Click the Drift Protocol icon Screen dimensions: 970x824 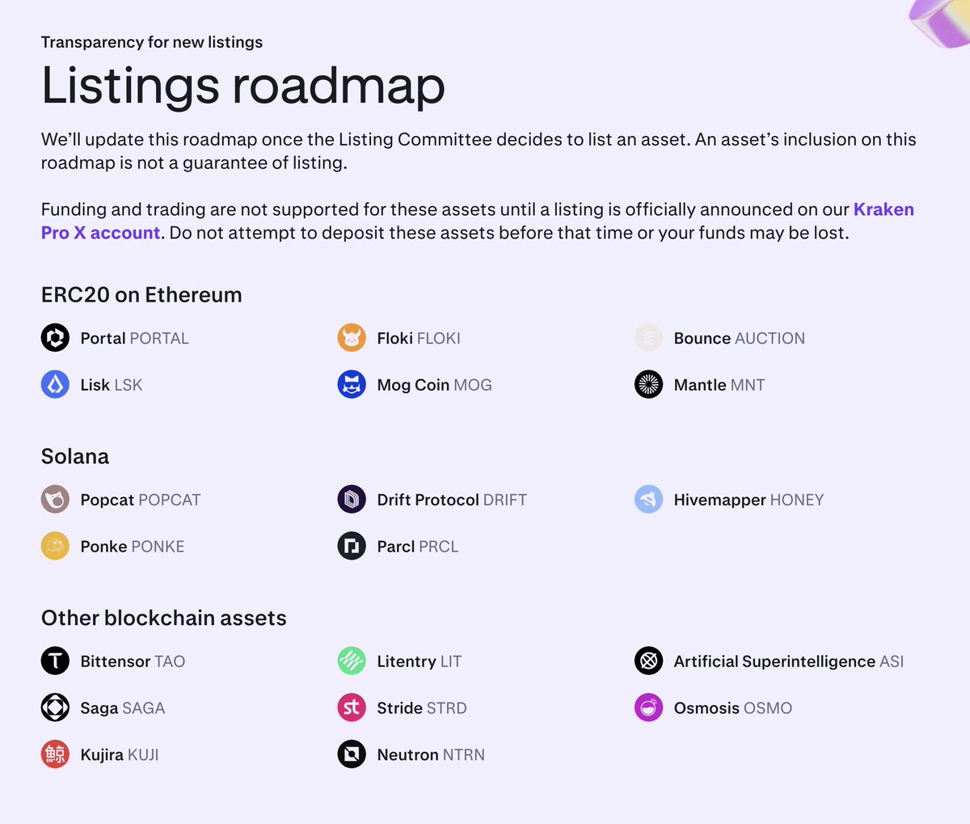[352, 500]
